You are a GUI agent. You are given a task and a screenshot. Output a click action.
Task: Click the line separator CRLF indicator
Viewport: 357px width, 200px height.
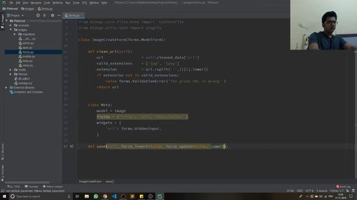click(300, 191)
